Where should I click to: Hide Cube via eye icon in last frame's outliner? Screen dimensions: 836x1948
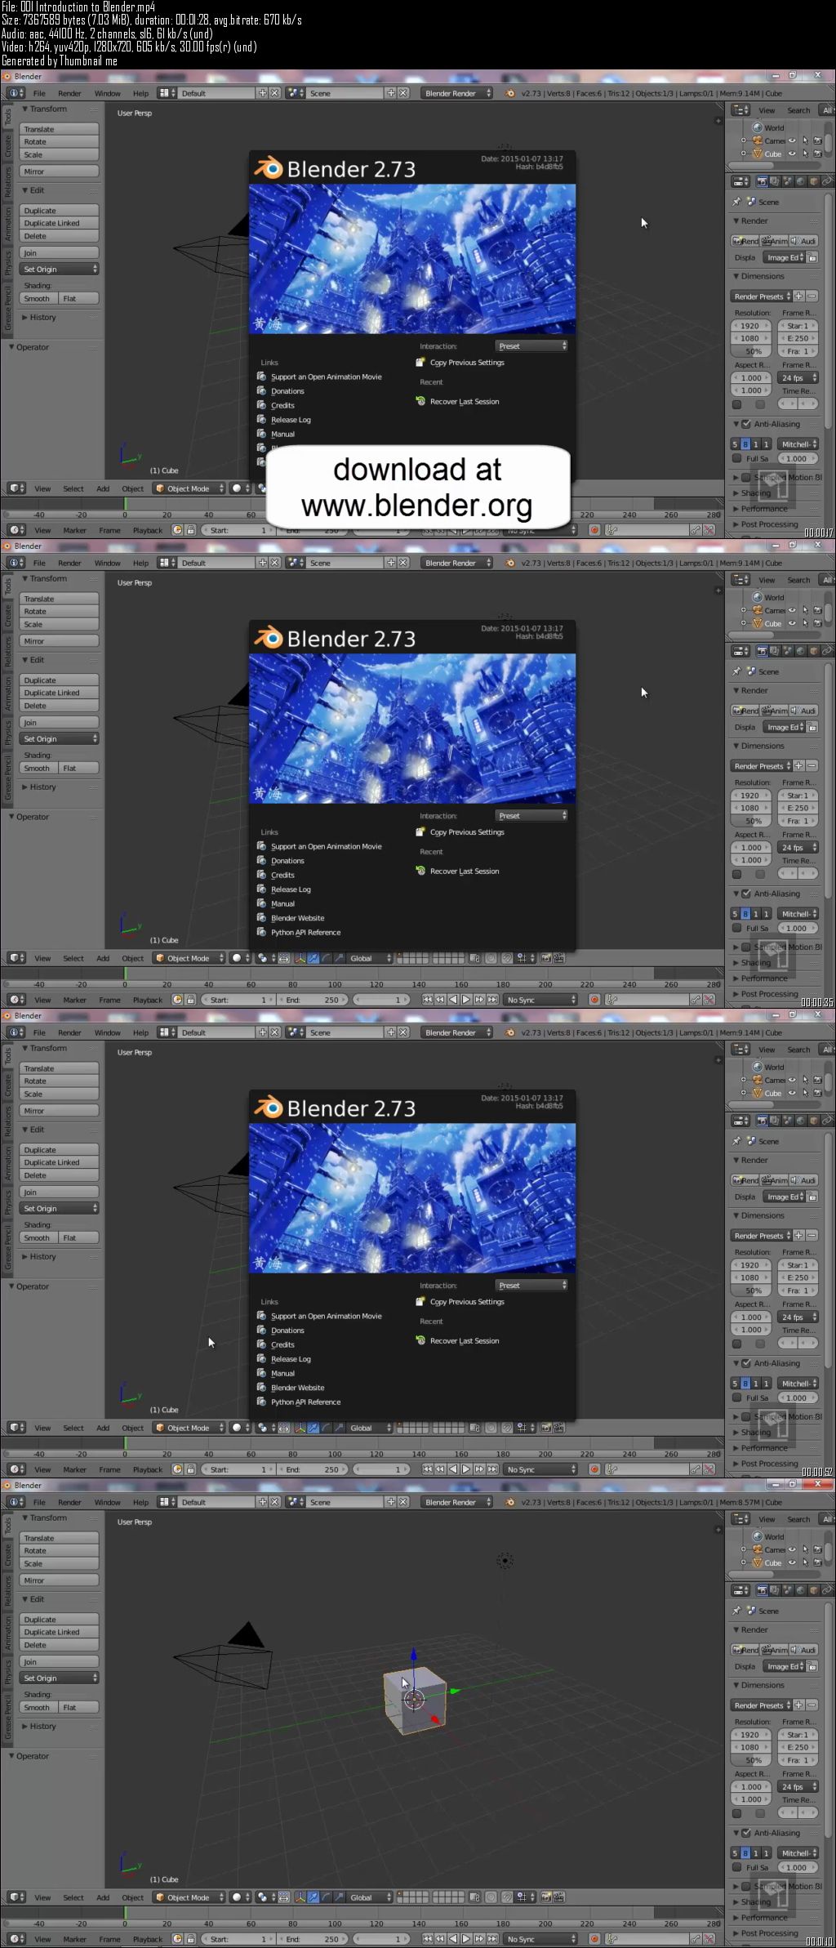coord(792,1562)
